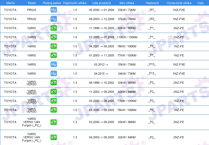The width and height of the screenshot is (209, 145).
Task: Click Yaris Verso Van Furgon model in 63kW row
Action: coord(32,122)
